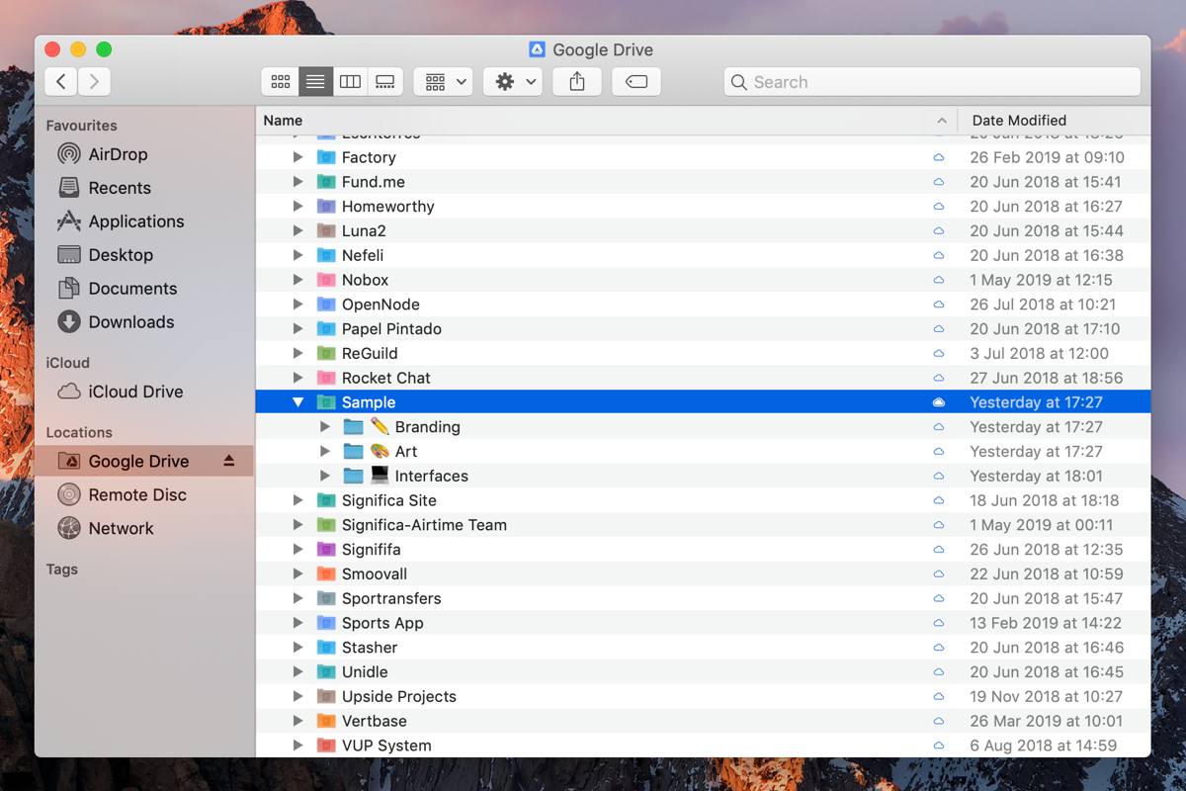Screen dimensions: 1186x791
Task: Go back with the left arrow button
Action: coord(61,82)
